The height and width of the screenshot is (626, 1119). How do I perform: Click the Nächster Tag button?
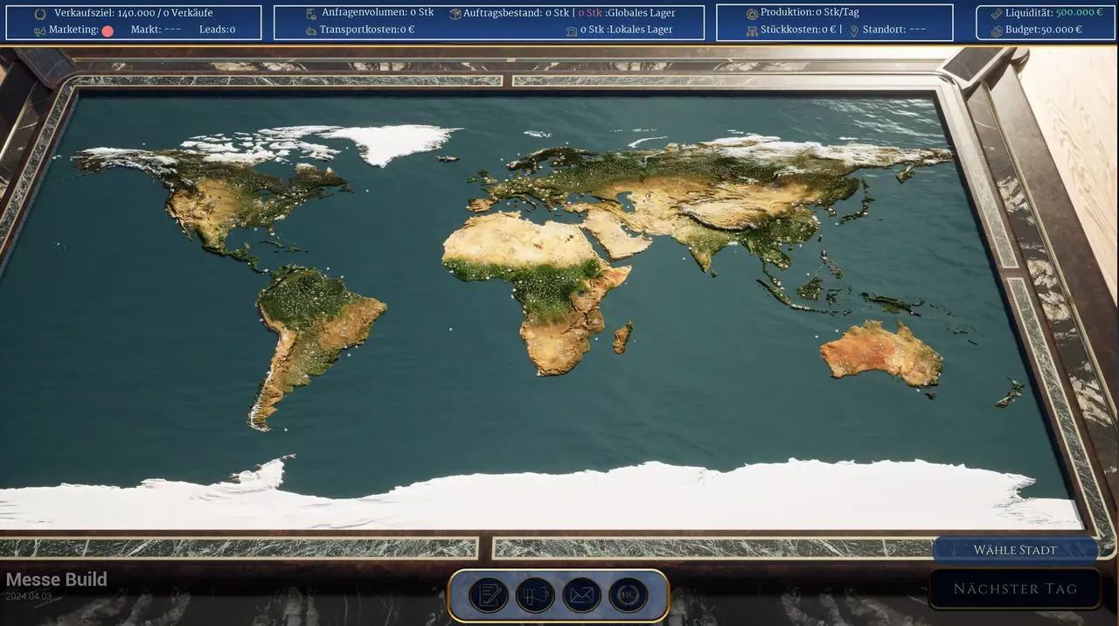point(1015,588)
